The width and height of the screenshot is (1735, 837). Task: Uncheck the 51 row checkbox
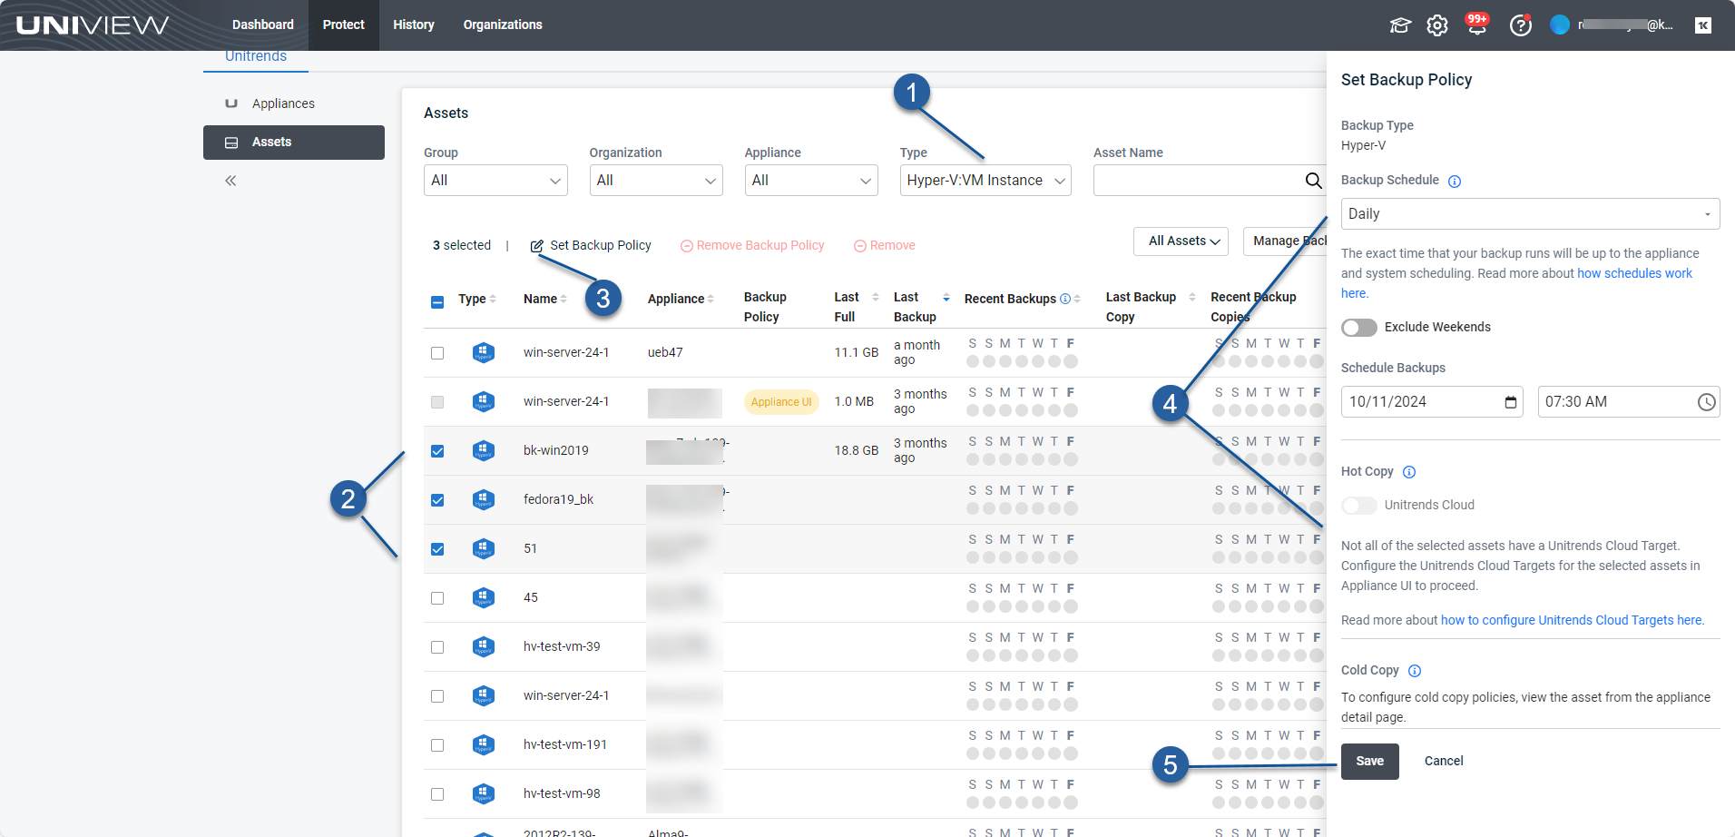(x=437, y=549)
